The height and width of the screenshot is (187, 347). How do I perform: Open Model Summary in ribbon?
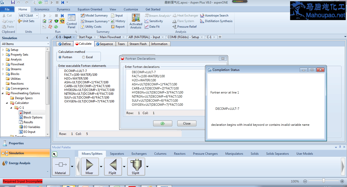(x=94, y=15)
